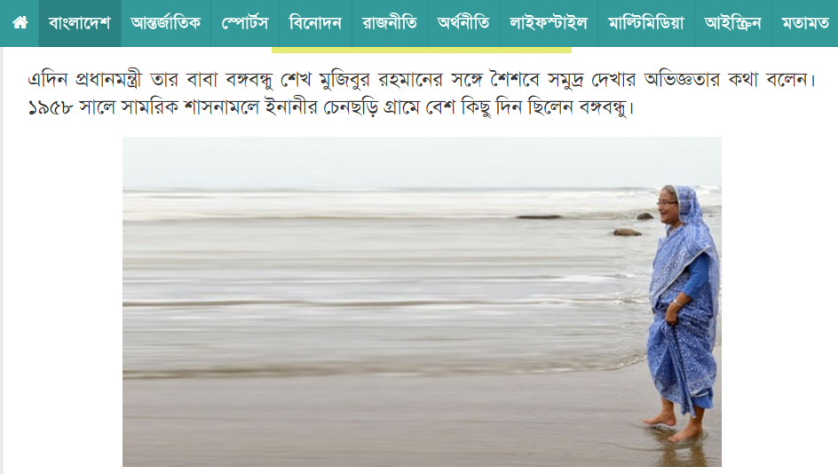Choose লাইফস্টাইল from the top navigation
This screenshot has height=474, width=838.
(549, 23)
